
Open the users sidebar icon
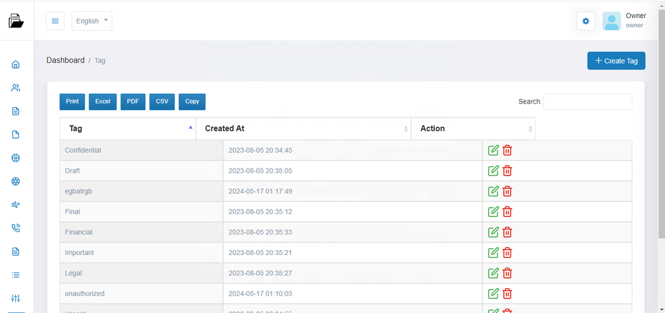pyautogui.click(x=16, y=88)
